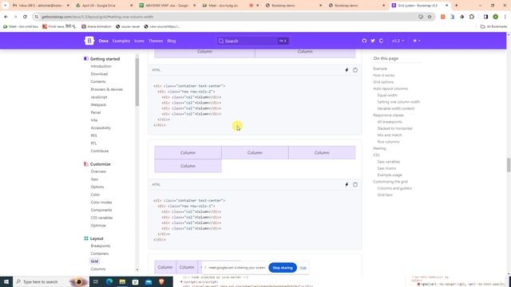The height and width of the screenshot is (287, 511).
Task: Hide the screen sharing notification
Action: (x=303, y=268)
